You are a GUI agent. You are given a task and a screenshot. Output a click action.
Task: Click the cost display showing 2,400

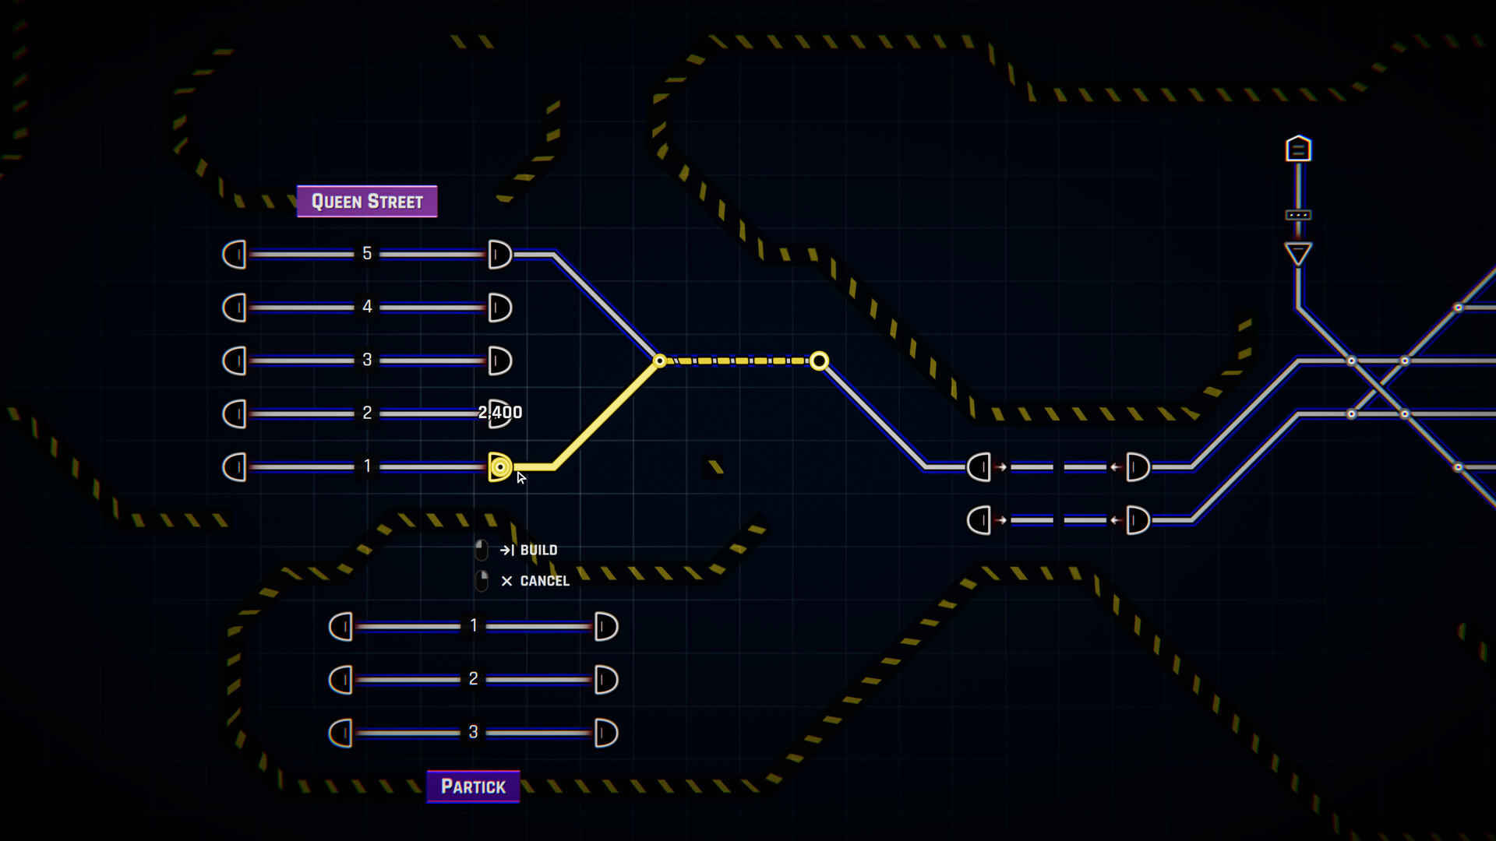499,412
